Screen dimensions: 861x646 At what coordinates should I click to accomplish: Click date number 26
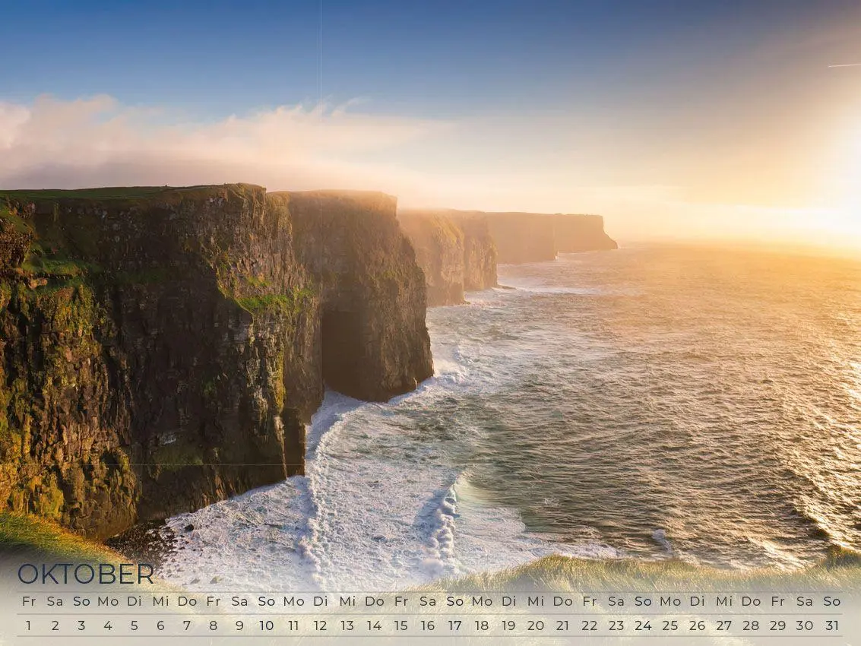697,625
